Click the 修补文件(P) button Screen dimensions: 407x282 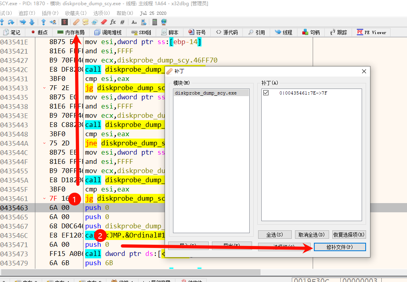340,247
